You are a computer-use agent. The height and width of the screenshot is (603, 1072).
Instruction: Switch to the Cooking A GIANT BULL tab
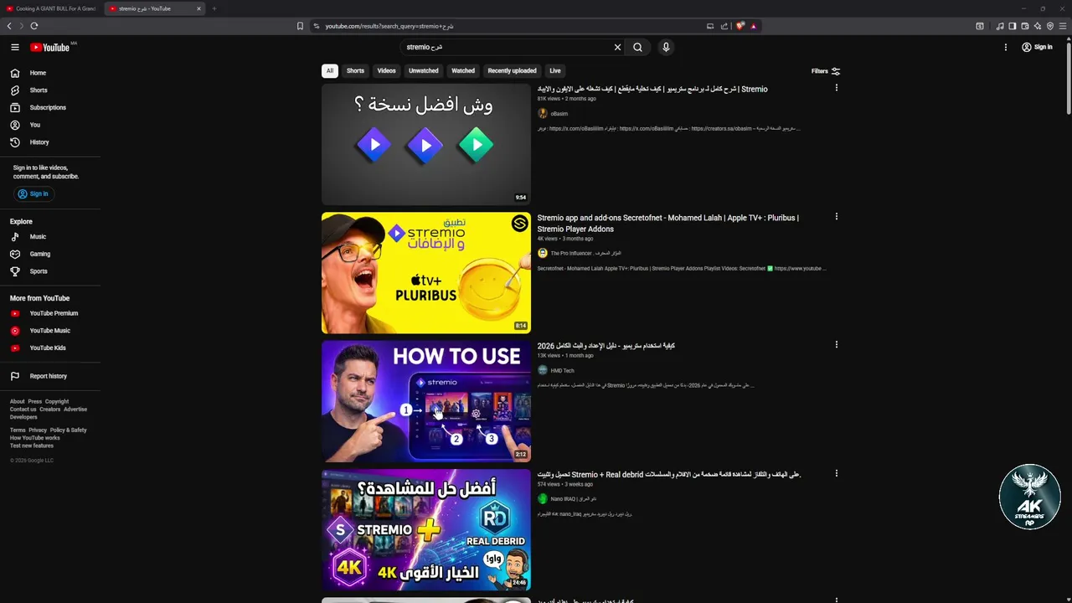[51, 8]
